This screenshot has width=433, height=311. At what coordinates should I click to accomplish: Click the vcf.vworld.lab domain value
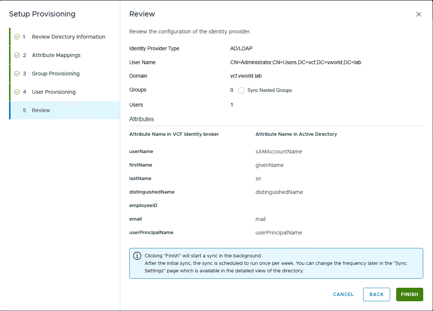[246, 76]
